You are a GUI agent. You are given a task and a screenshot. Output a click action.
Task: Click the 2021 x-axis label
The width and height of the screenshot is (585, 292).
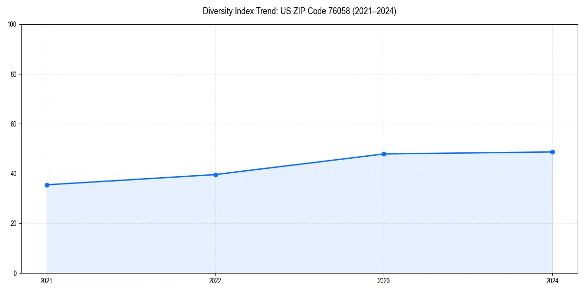pyautogui.click(x=46, y=281)
